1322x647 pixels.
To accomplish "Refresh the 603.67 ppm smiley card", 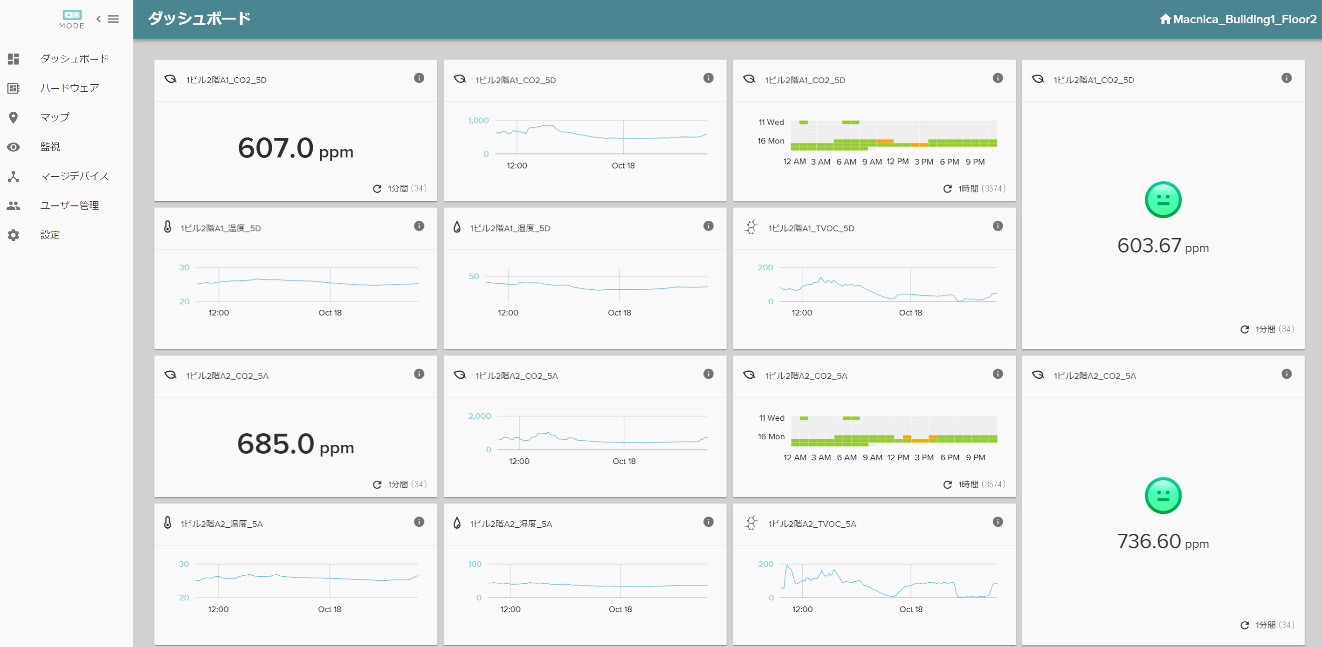I will click(1245, 329).
